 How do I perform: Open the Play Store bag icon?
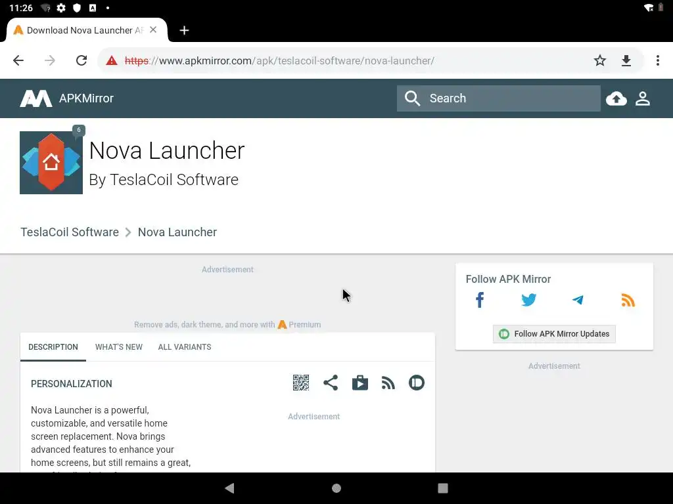(360, 383)
